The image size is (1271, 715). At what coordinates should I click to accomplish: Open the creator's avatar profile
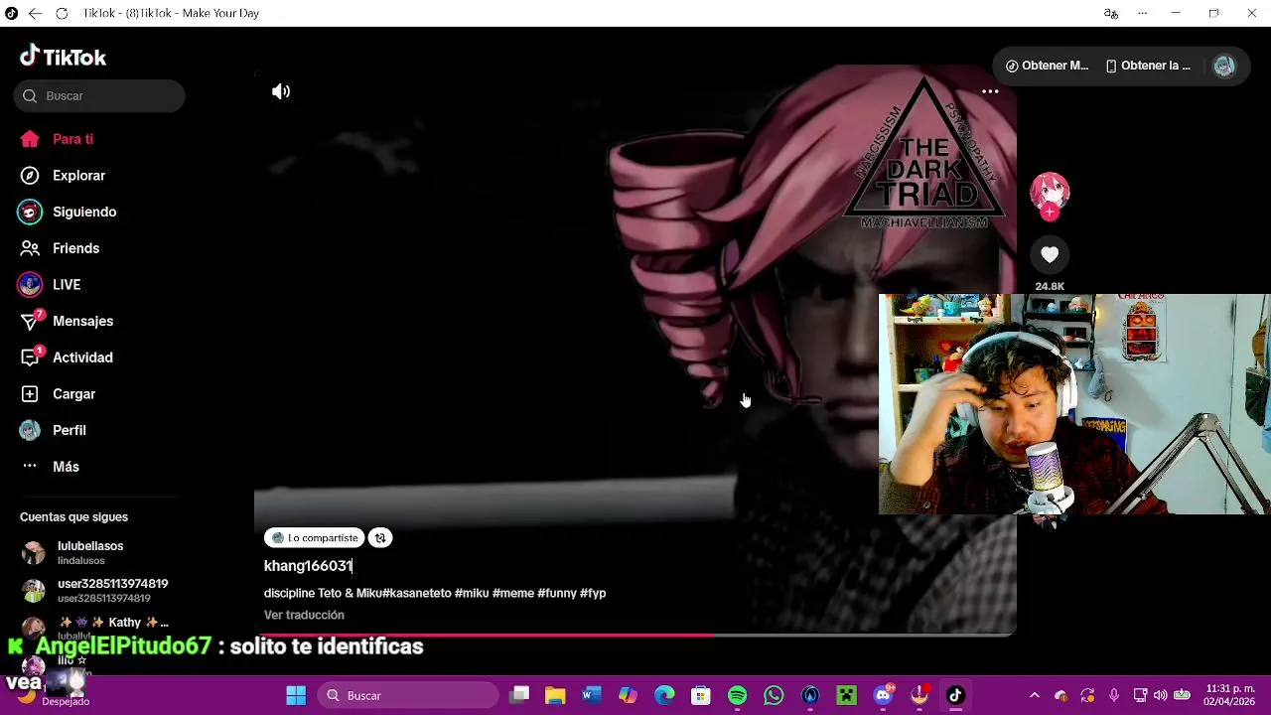point(1050,192)
